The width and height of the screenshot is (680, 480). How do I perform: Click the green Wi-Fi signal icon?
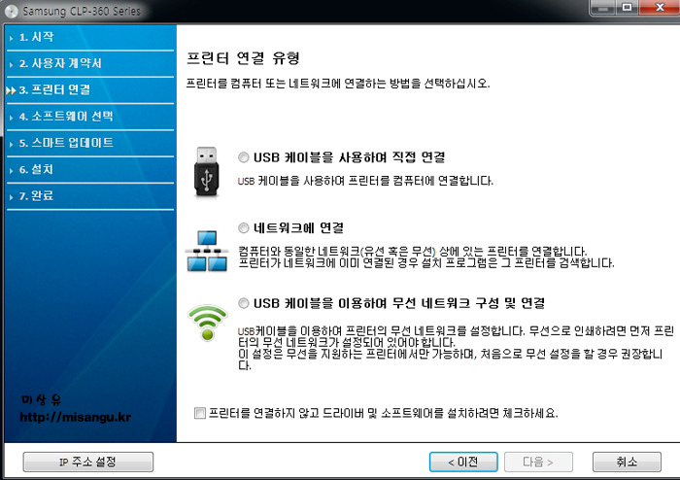point(207,323)
